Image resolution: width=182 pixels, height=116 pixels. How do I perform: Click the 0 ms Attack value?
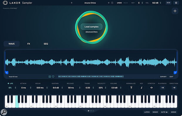pos(23,88)
